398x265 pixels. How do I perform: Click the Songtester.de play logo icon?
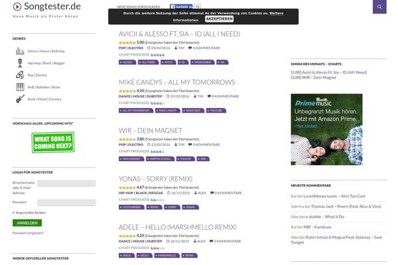pyautogui.click(x=17, y=7)
